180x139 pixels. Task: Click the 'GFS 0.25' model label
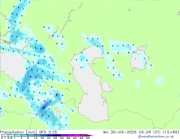point(48,132)
